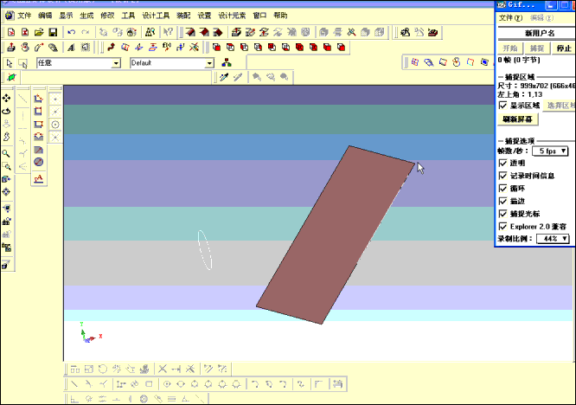The width and height of the screenshot is (576, 405).
Task: Undo with the blue curved arrow icon
Action: 71,32
